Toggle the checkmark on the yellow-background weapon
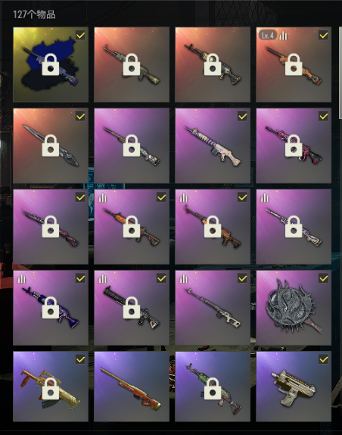 (x=80, y=36)
